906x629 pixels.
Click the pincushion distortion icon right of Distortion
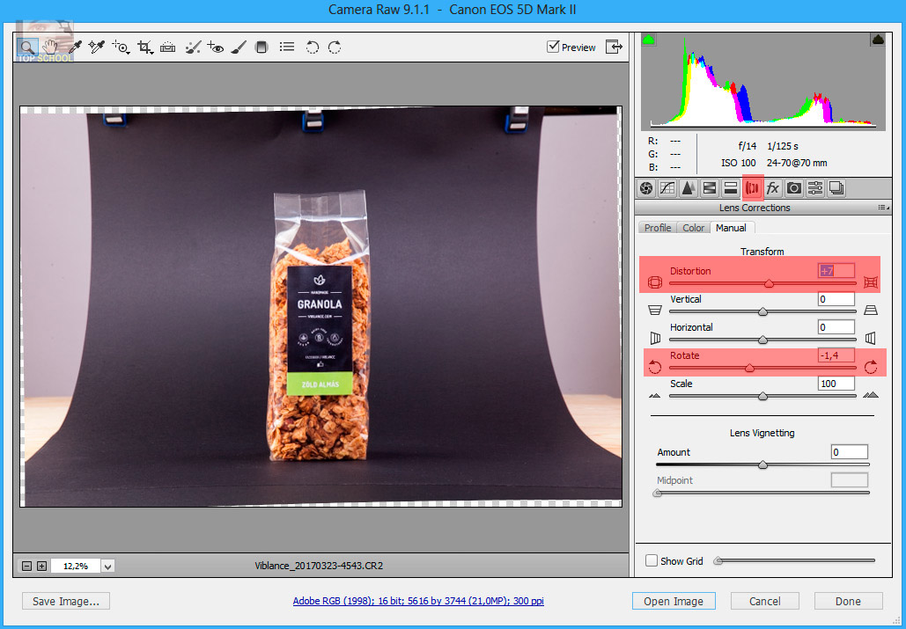pos(871,282)
